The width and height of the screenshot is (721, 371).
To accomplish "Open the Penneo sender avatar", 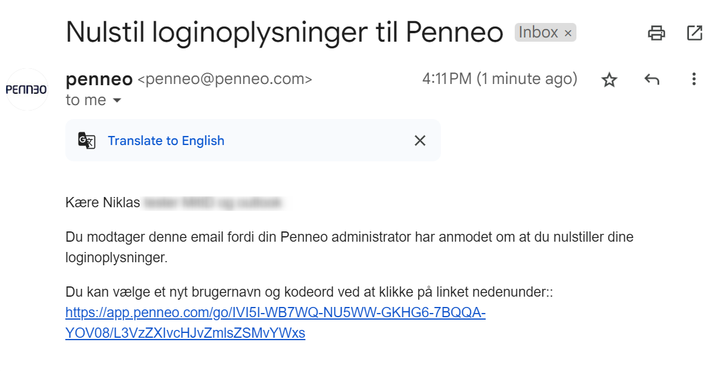I will tap(27, 89).
